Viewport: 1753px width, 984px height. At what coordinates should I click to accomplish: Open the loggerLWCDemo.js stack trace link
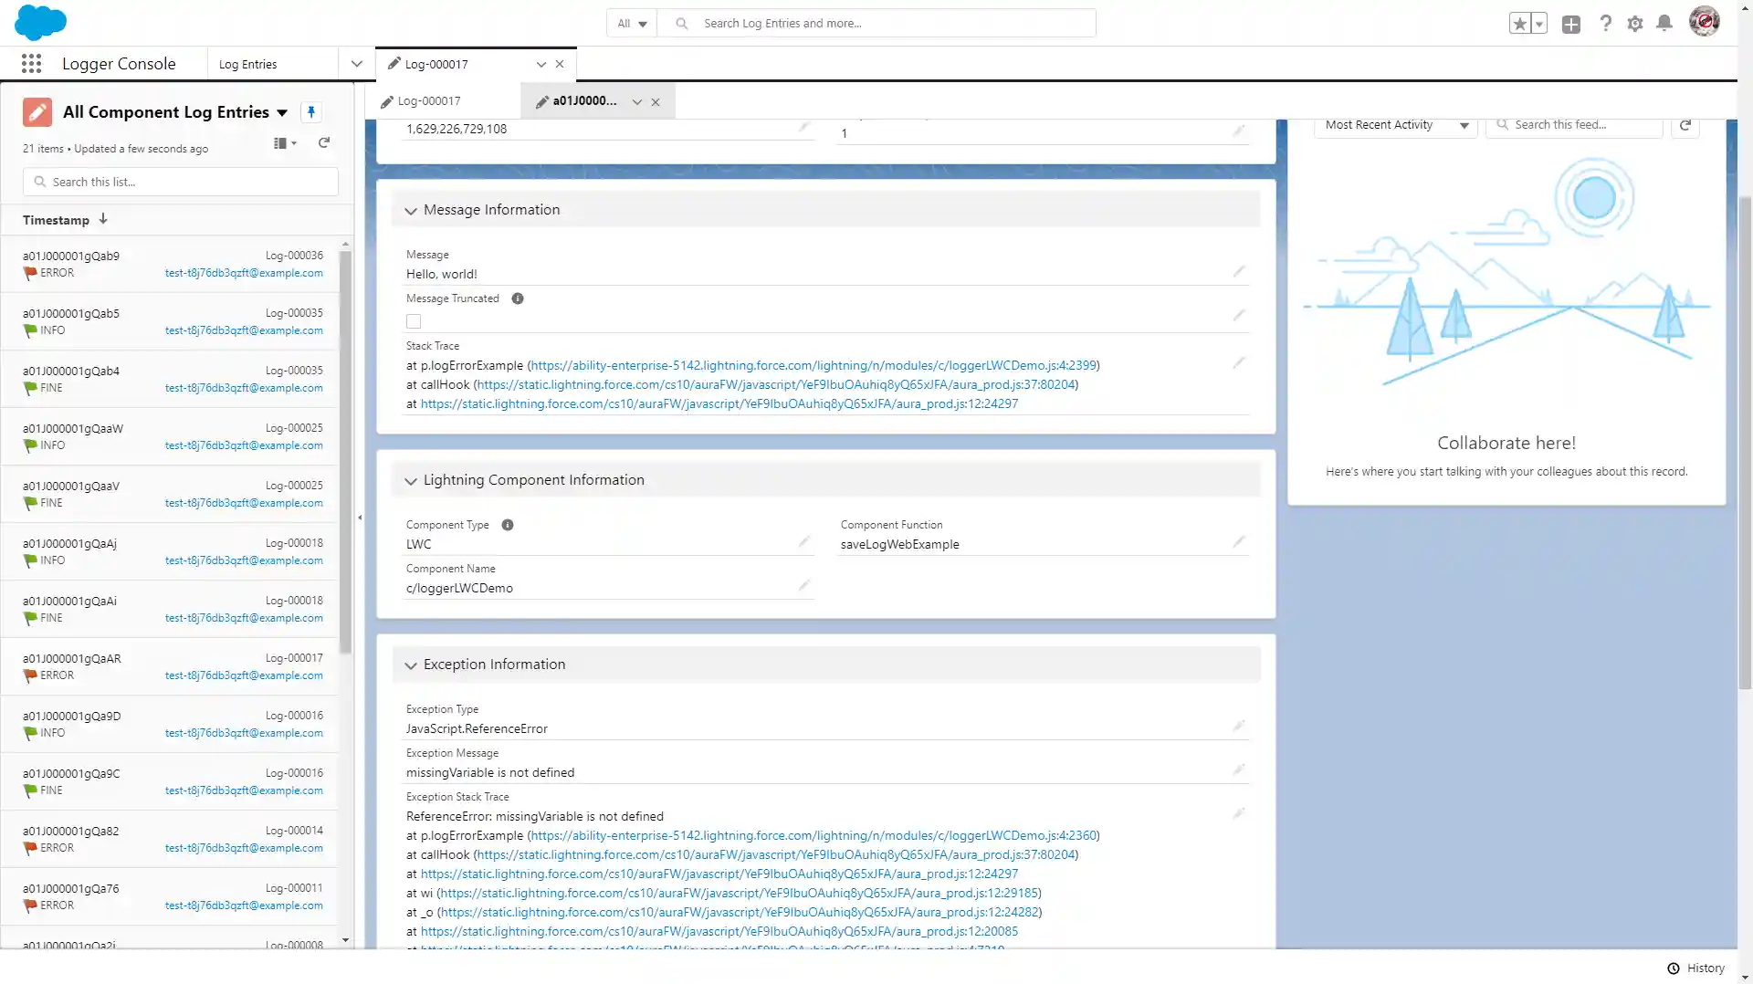(813, 364)
